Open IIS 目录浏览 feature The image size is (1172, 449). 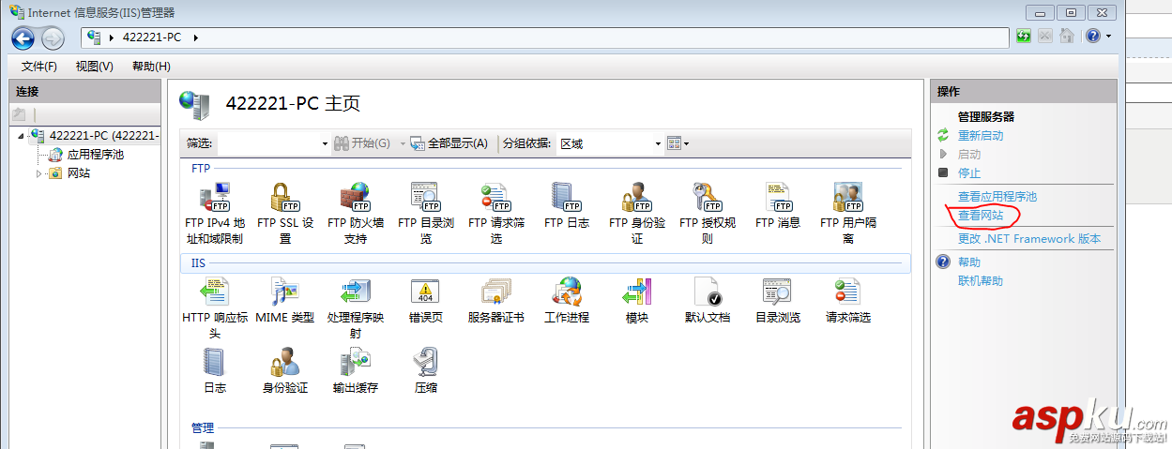[x=778, y=301]
